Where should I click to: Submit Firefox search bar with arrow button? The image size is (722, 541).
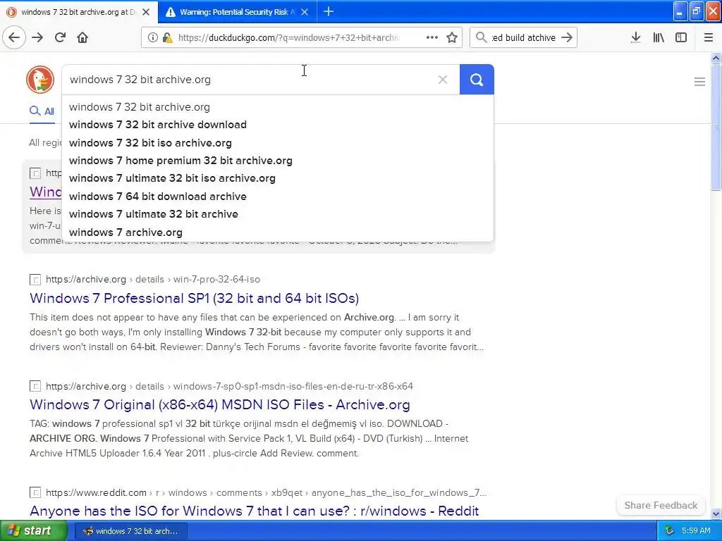click(567, 37)
